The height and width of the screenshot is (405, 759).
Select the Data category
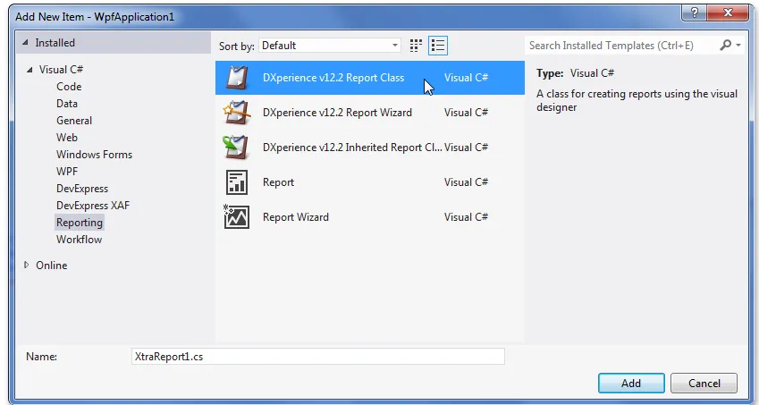point(67,104)
